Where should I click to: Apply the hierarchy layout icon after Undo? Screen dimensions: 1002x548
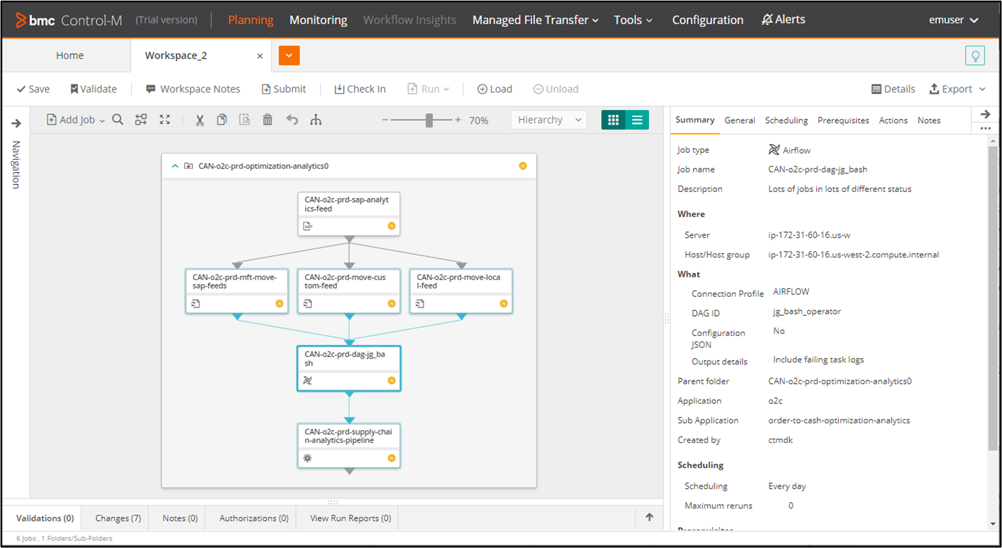(316, 119)
